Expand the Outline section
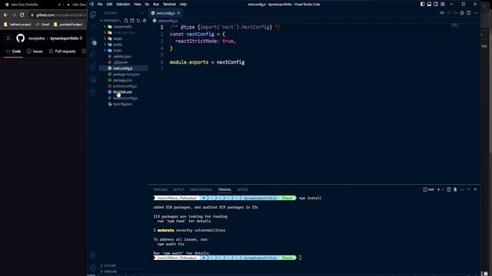 [110, 265]
